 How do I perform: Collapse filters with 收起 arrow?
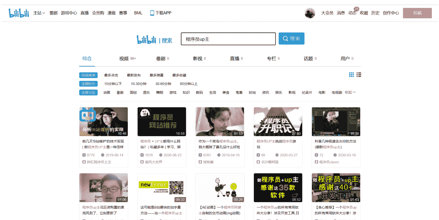click(x=350, y=92)
